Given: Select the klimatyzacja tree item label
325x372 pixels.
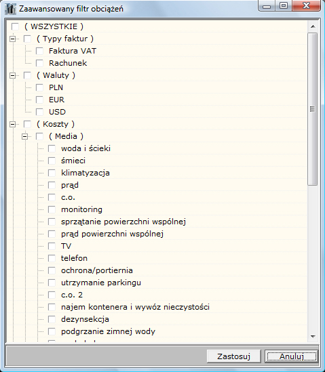Looking at the screenshot, I should click(85, 173).
